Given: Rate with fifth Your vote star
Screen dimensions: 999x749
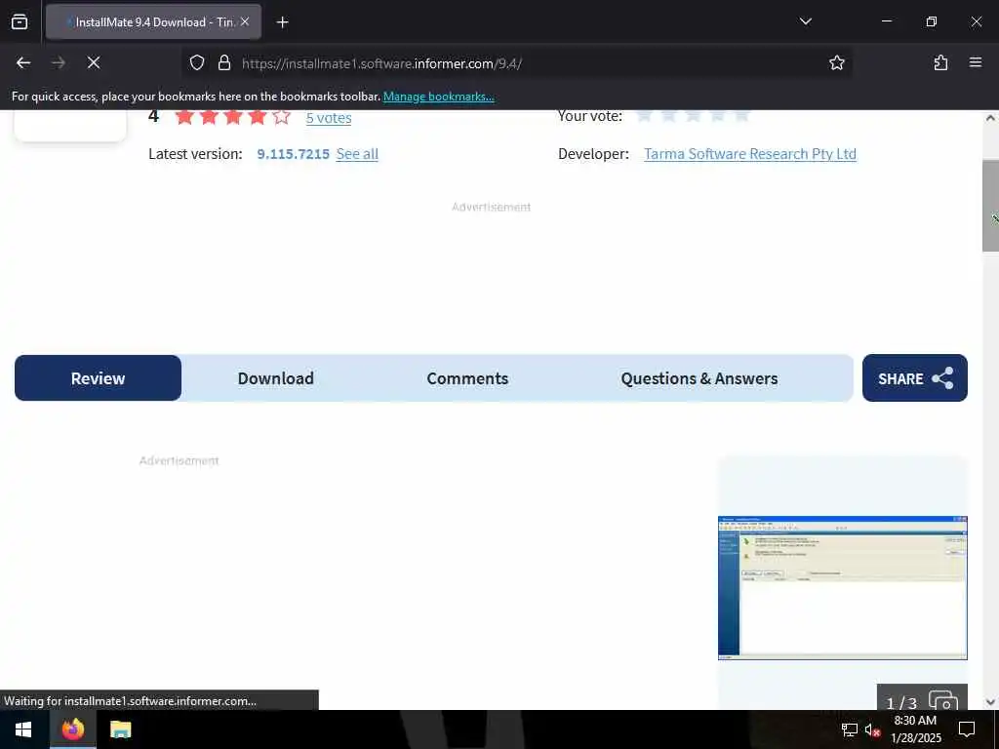Looking at the screenshot, I should pos(741,115).
